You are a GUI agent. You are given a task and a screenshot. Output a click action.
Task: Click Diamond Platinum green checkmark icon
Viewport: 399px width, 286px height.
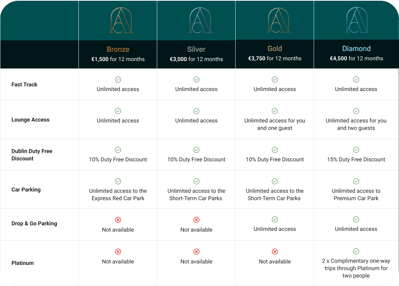point(356,251)
